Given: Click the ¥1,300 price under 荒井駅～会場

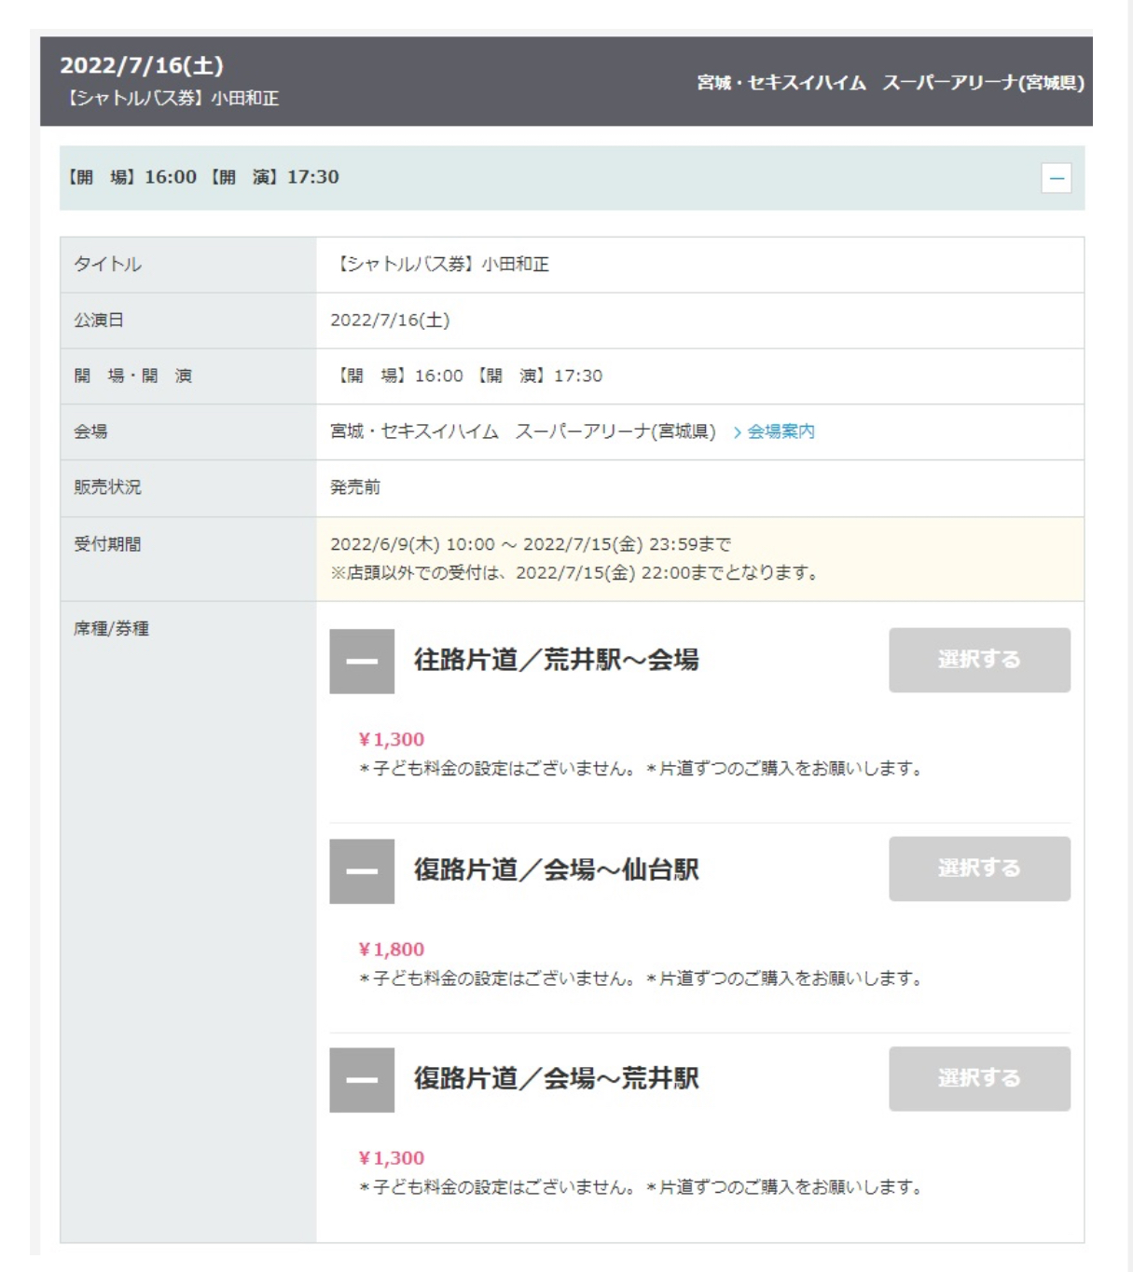Looking at the screenshot, I should pos(392,740).
